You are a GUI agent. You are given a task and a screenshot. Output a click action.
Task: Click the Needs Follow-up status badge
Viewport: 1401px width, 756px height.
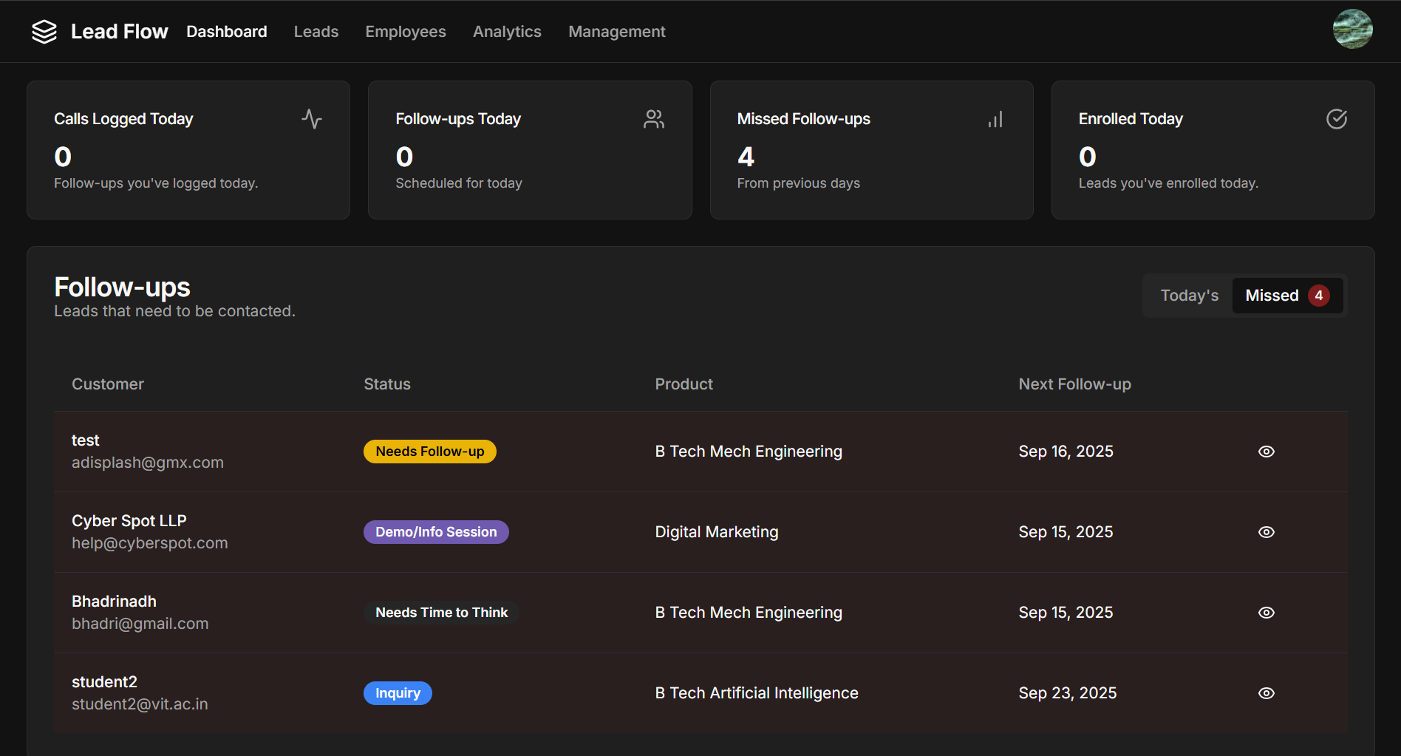pyautogui.click(x=429, y=451)
